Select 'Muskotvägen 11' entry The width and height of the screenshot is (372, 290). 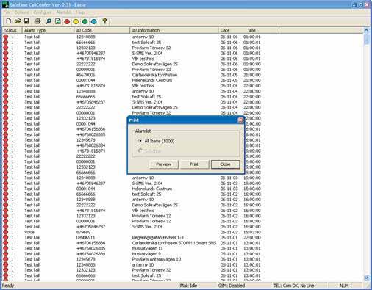pos(147,248)
